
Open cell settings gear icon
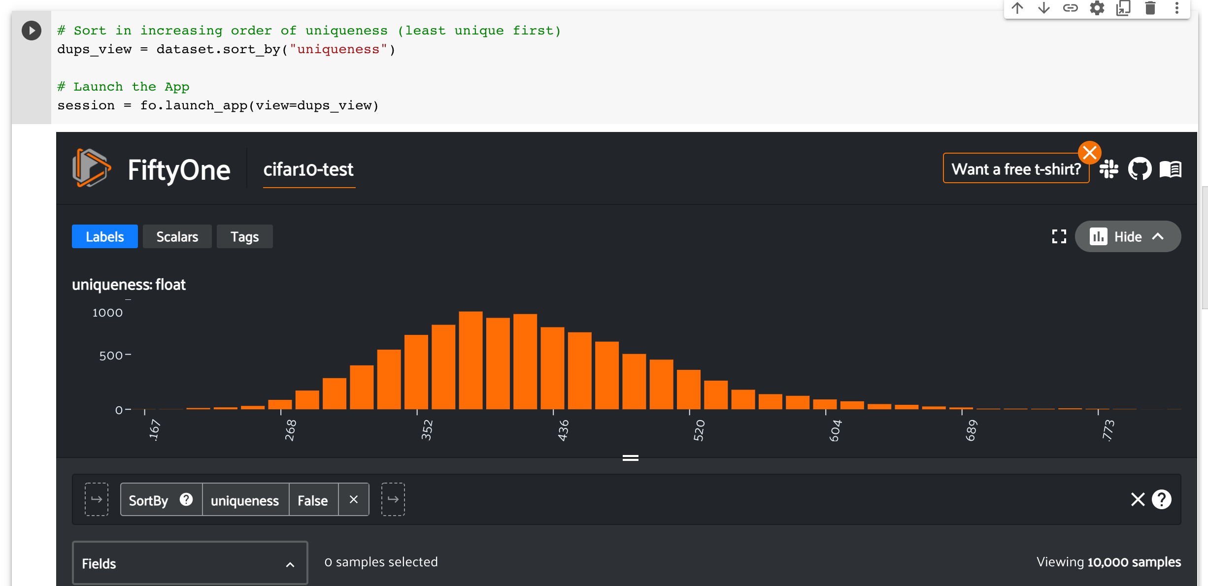click(x=1097, y=7)
